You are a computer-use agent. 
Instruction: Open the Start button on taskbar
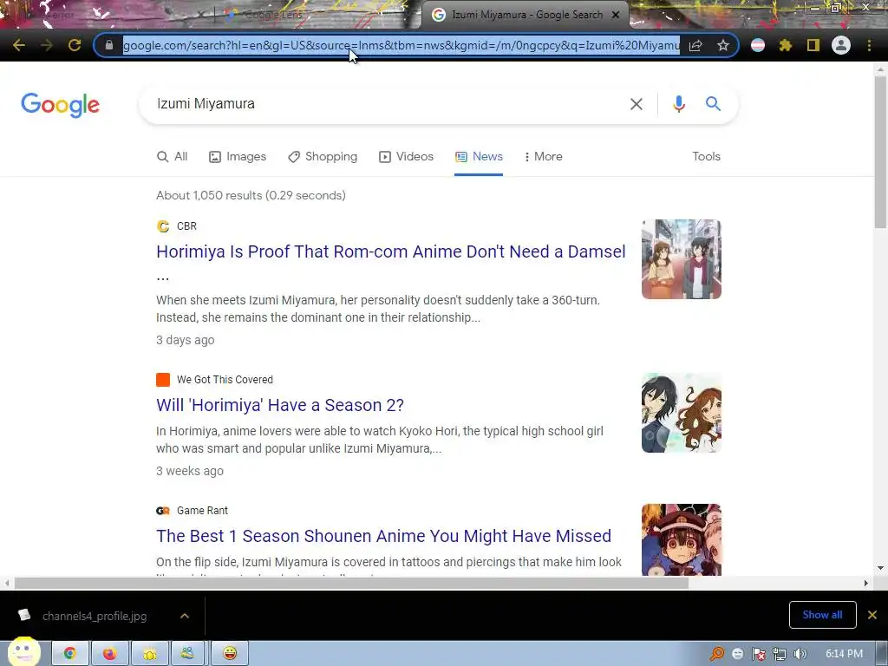coord(23,652)
